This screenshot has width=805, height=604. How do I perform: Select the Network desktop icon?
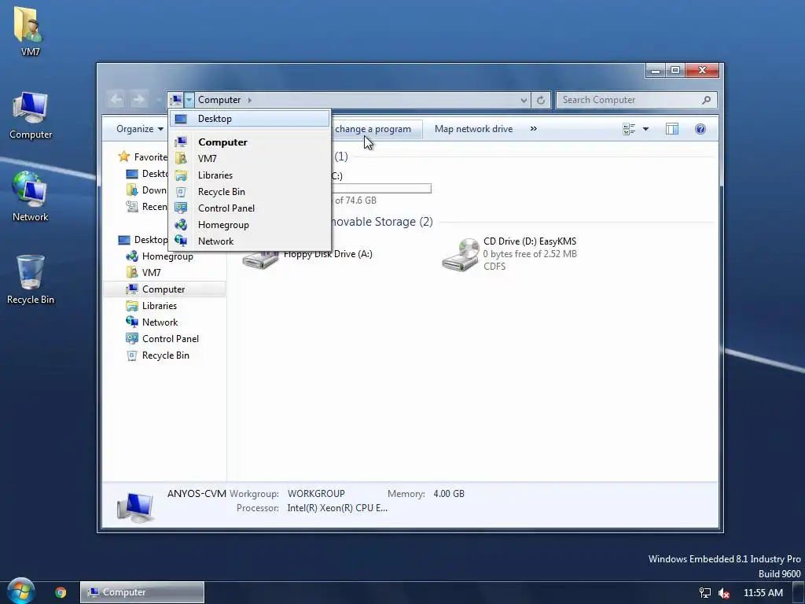coord(31,197)
